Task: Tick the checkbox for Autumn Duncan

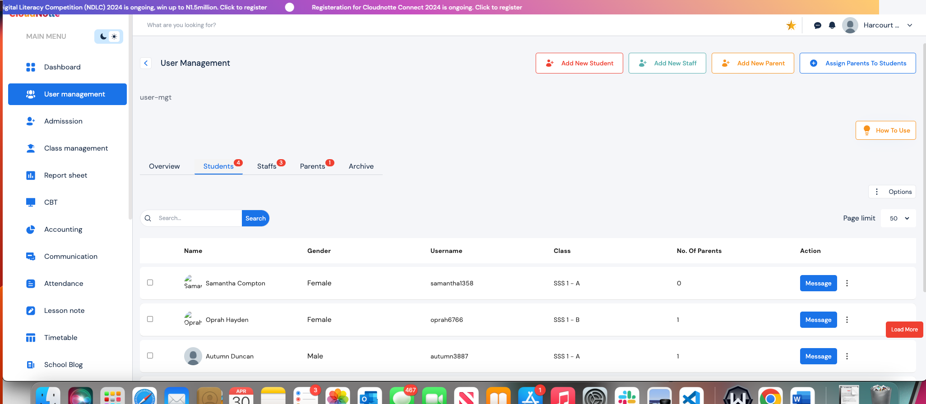Action: 150,356
